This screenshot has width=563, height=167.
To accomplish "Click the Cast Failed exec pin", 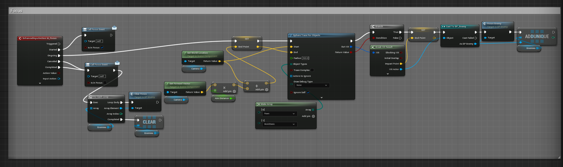I will 476,38.
